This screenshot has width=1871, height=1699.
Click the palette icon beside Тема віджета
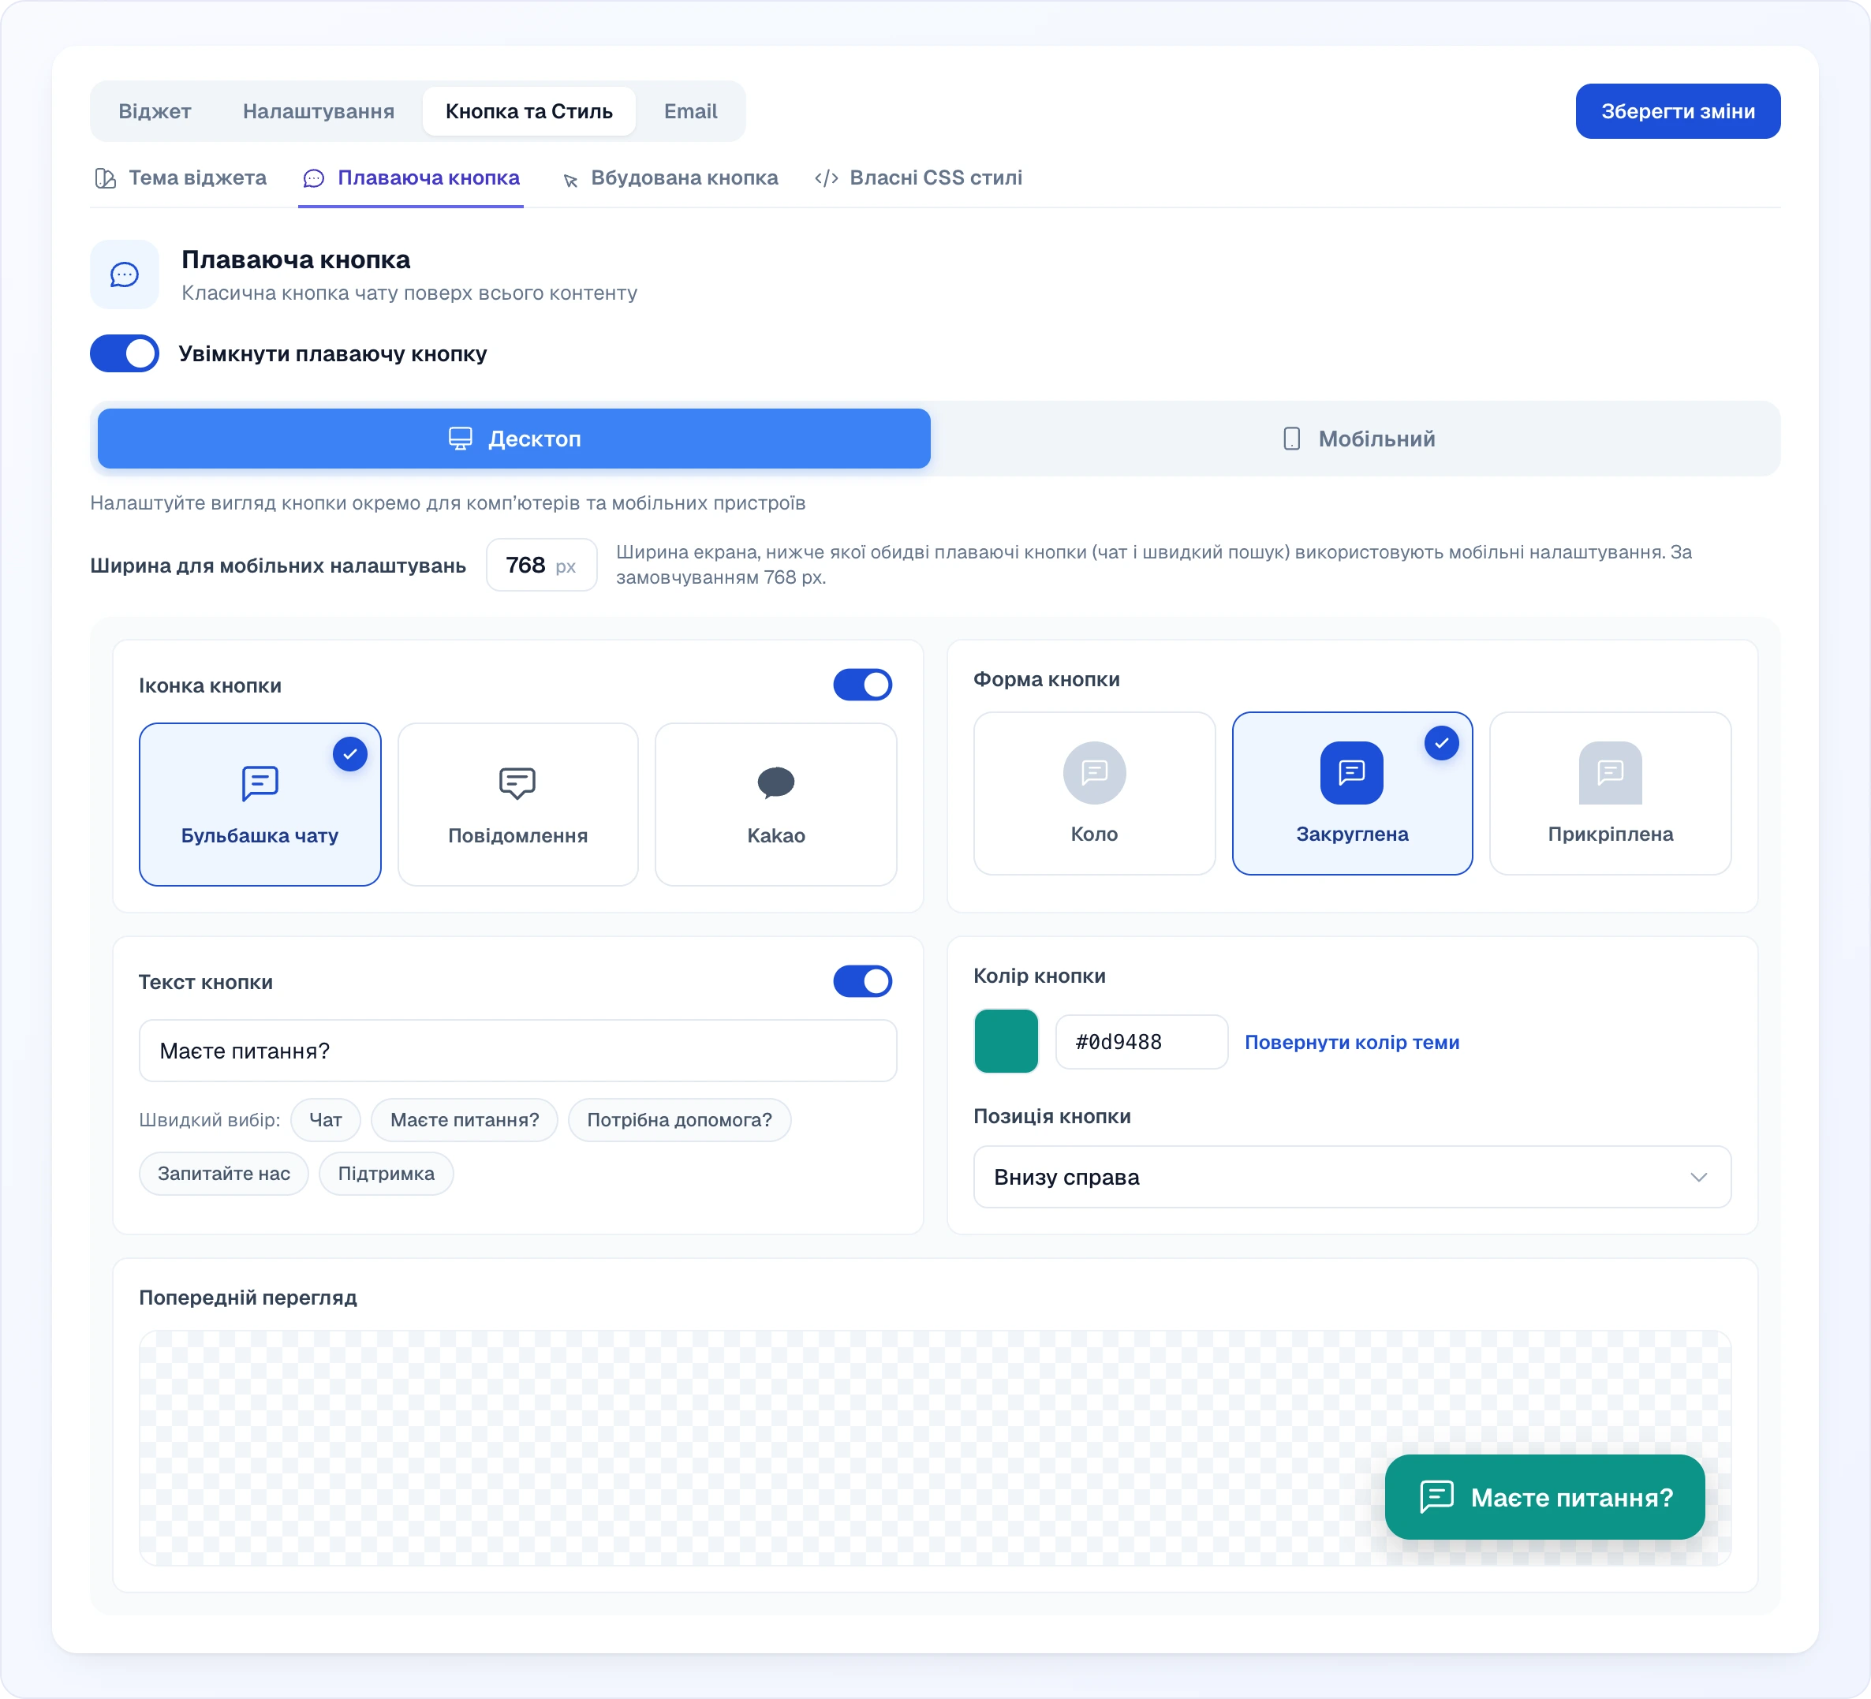[x=105, y=178]
